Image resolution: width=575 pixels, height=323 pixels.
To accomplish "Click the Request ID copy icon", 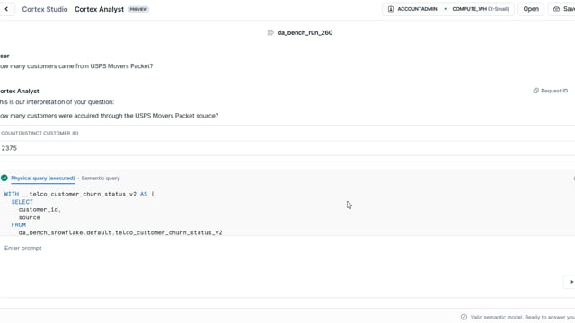I will [x=535, y=91].
